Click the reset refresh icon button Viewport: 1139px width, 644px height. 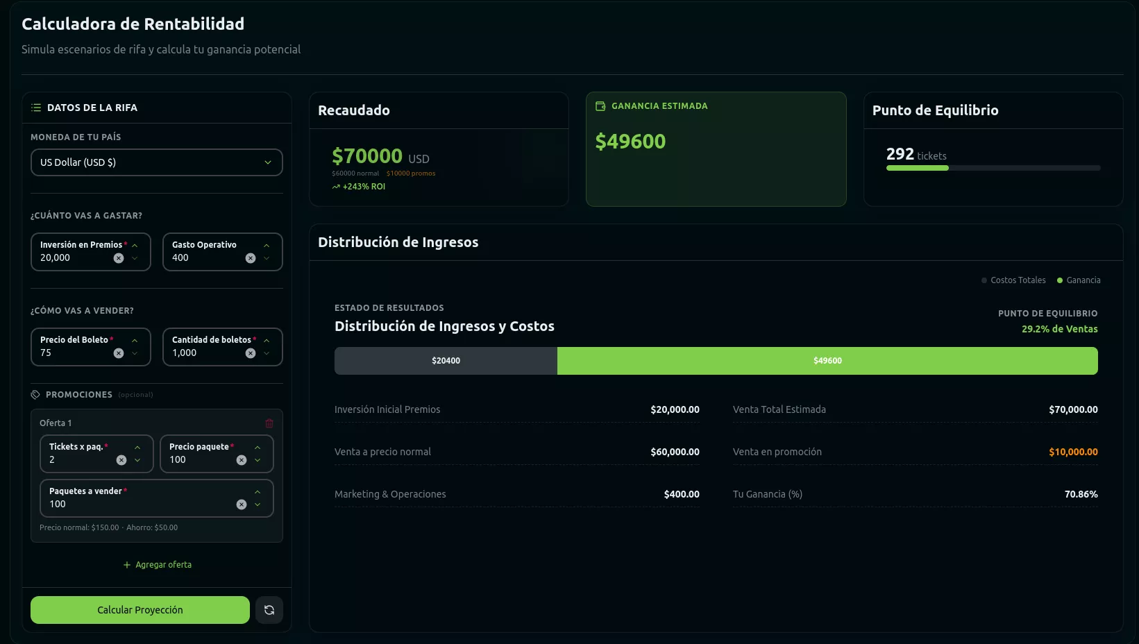(x=269, y=610)
